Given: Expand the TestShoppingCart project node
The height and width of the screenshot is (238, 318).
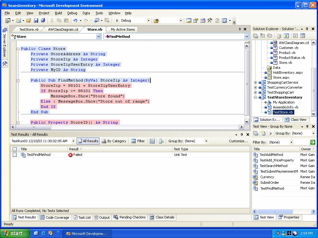Looking at the screenshot, I should 256,92.
